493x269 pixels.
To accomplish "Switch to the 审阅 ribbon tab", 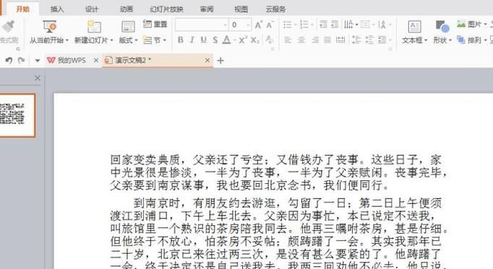I will tap(207, 9).
